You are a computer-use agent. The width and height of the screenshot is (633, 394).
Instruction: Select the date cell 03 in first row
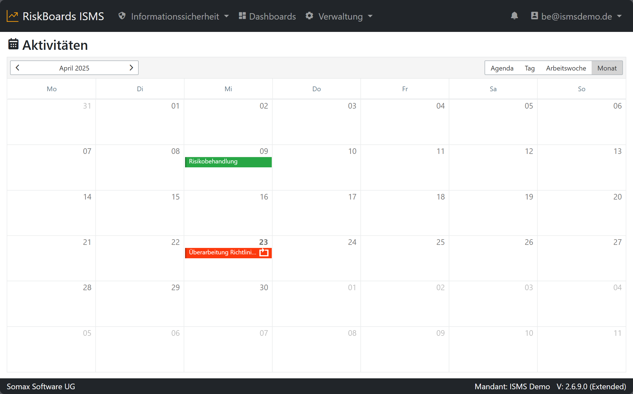coord(316,122)
